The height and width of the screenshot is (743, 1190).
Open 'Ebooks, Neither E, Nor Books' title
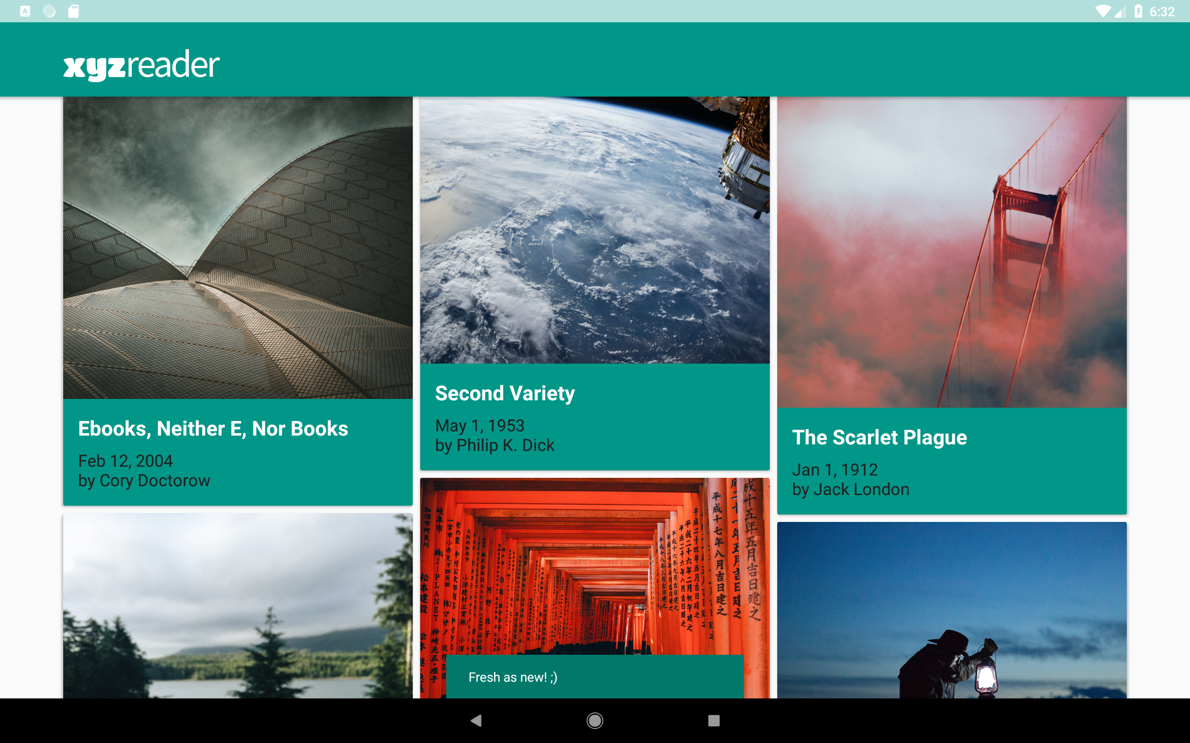tap(213, 429)
